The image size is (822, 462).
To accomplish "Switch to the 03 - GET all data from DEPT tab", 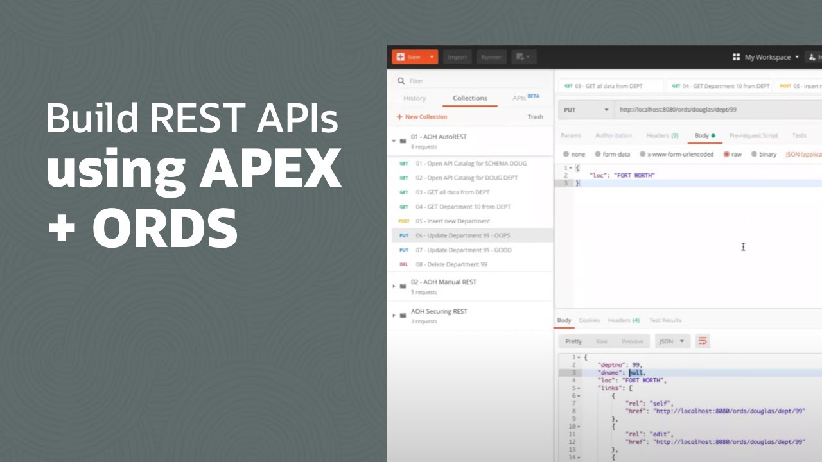I will (x=611, y=86).
